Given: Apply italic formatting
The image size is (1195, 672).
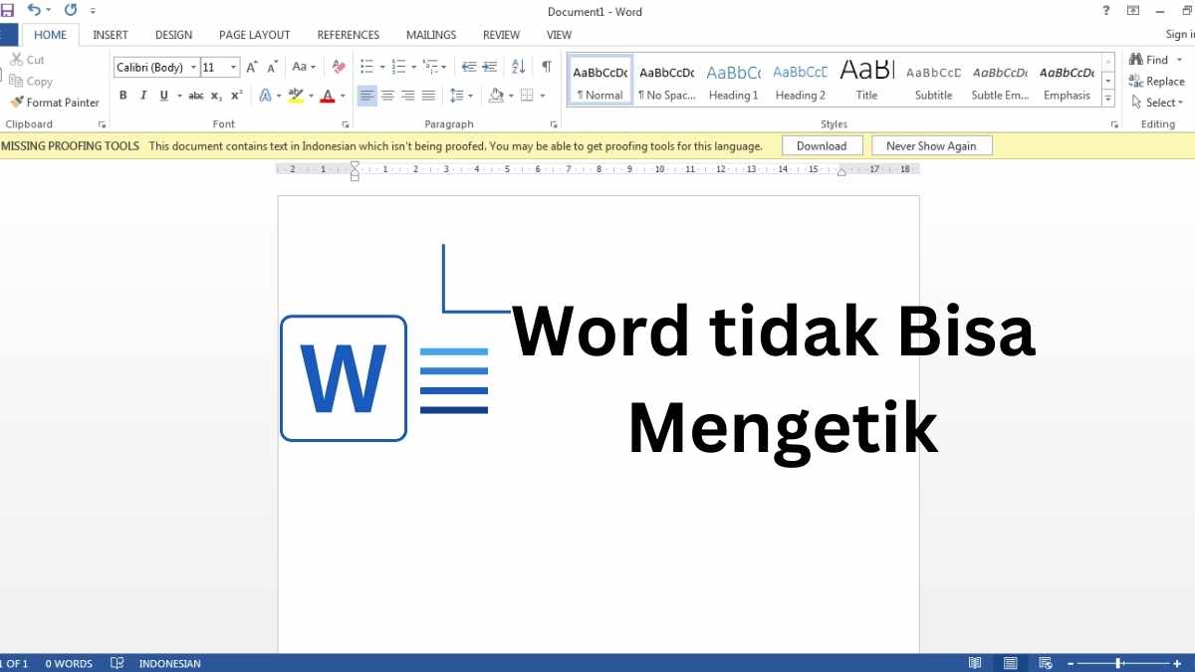Looking at the screenshot, I should (142, 95).
